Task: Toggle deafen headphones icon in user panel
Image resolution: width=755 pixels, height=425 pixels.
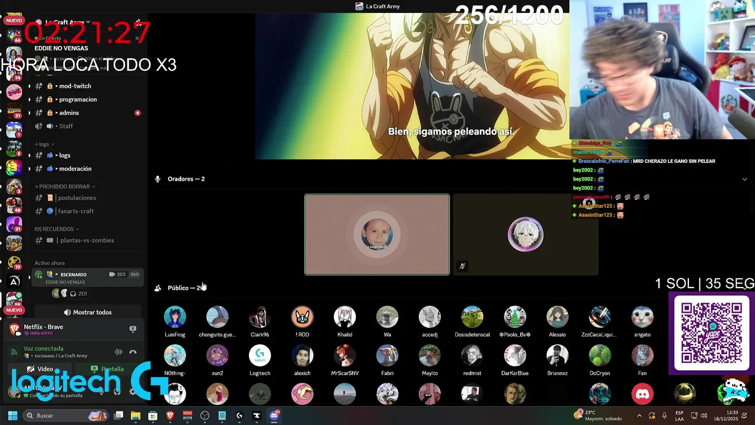Action: [x=117, y=391]
